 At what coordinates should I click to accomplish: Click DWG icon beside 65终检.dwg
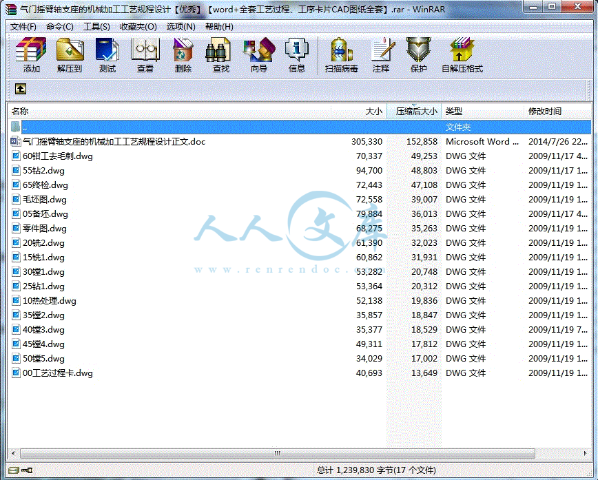(16, 185)
